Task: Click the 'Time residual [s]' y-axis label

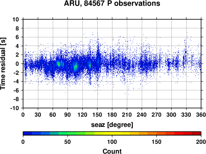Action: click(3, 64)
